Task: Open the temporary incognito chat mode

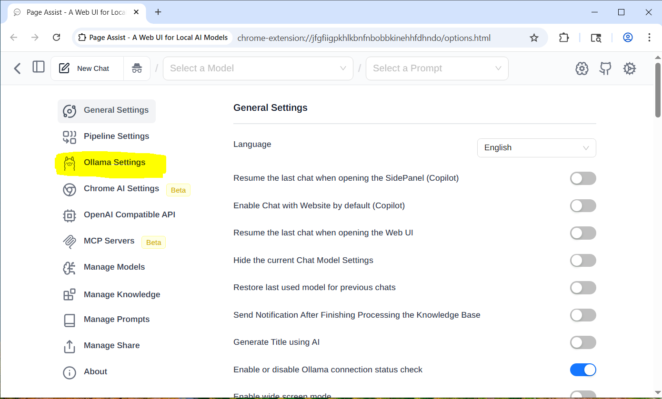Action: (x=137, y=68)
